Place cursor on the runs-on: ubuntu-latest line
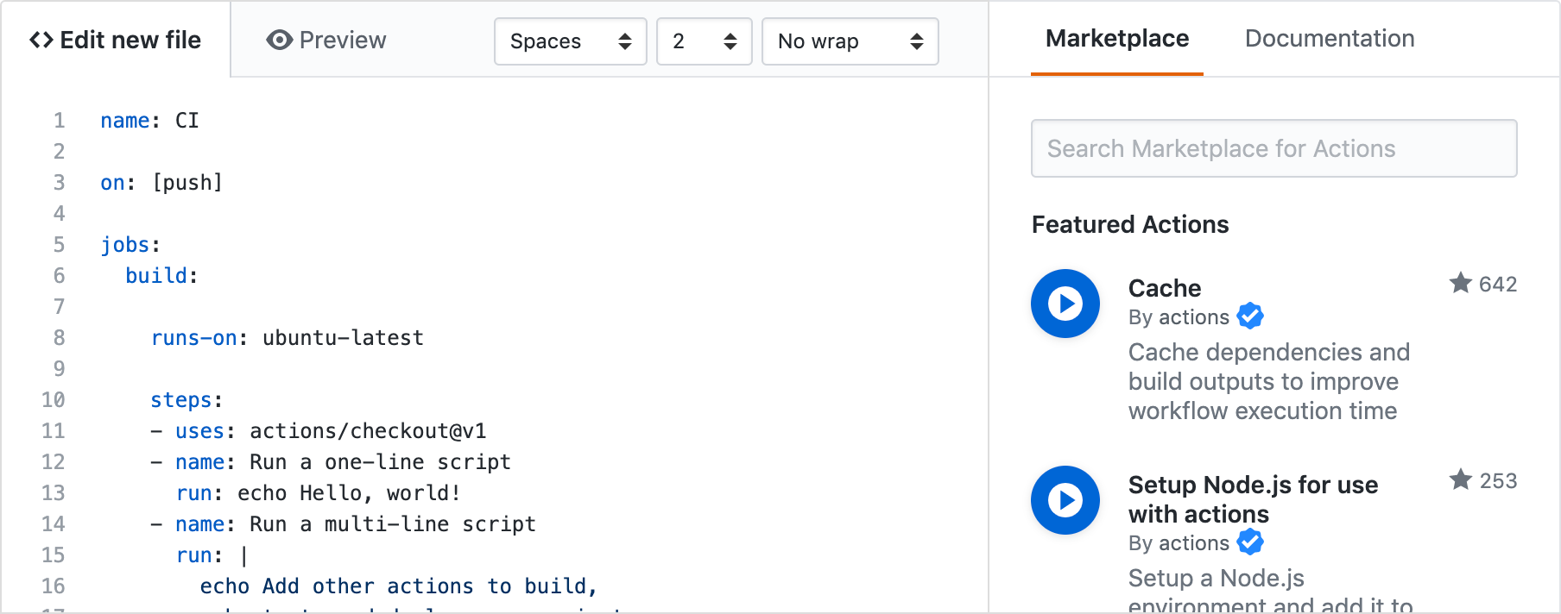This screenshot has width=1561, height=614. pos(287,338)
